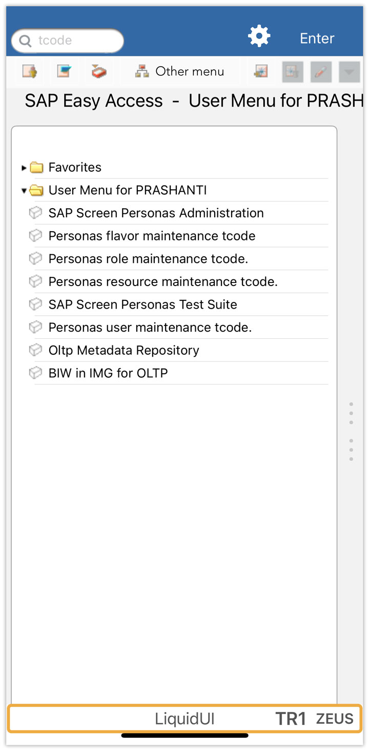The image size is (369, 751).
Task: Click the SAP Business Workplace icon
Action: point(98,72)
